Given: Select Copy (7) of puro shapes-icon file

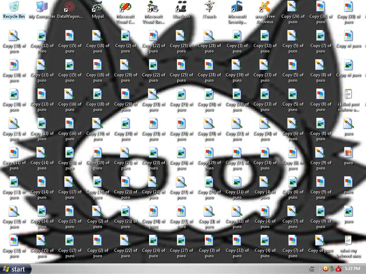Looking at the screenshot, I should point(293,246).
